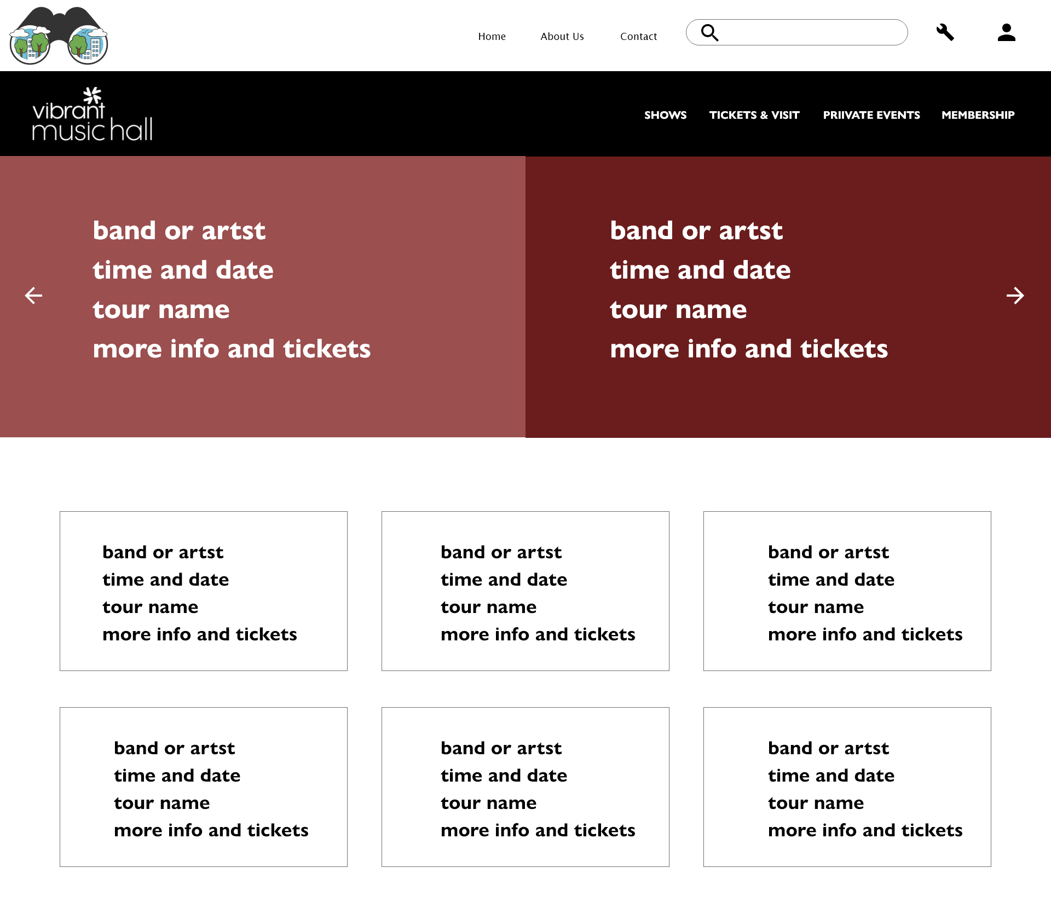The height and width of the screenshot is (902, 1051).
Task: Open the bottom-right event card
Action: tap(847, 787)
